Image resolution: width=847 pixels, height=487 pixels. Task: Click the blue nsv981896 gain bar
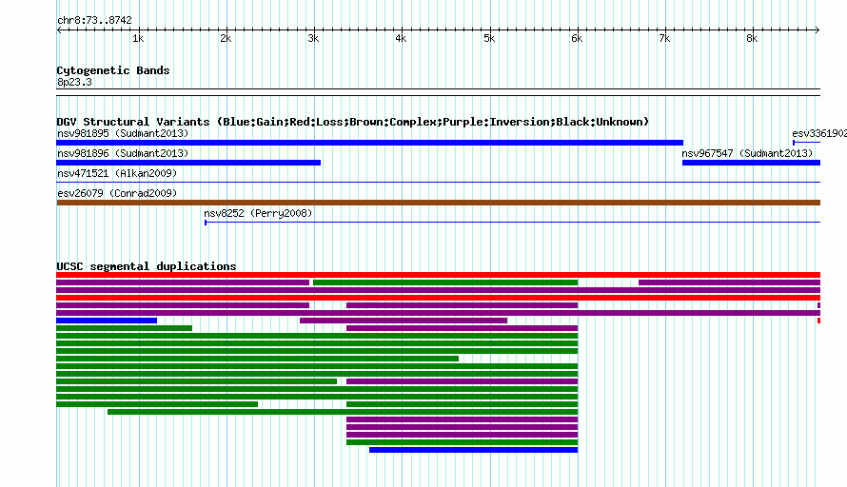(188, 163)
